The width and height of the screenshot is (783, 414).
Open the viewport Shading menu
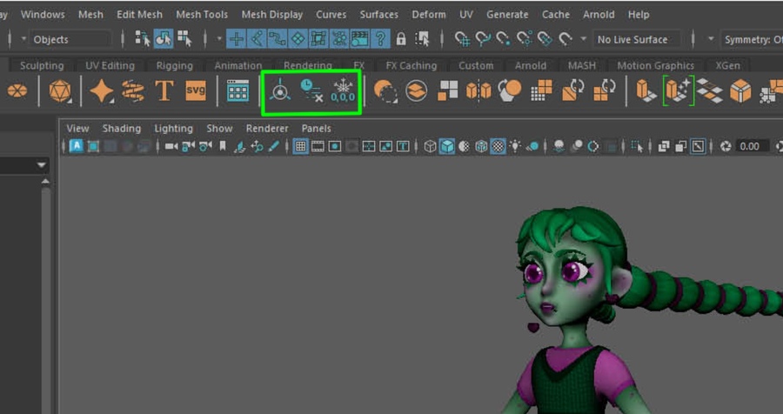tap(121, 129)
